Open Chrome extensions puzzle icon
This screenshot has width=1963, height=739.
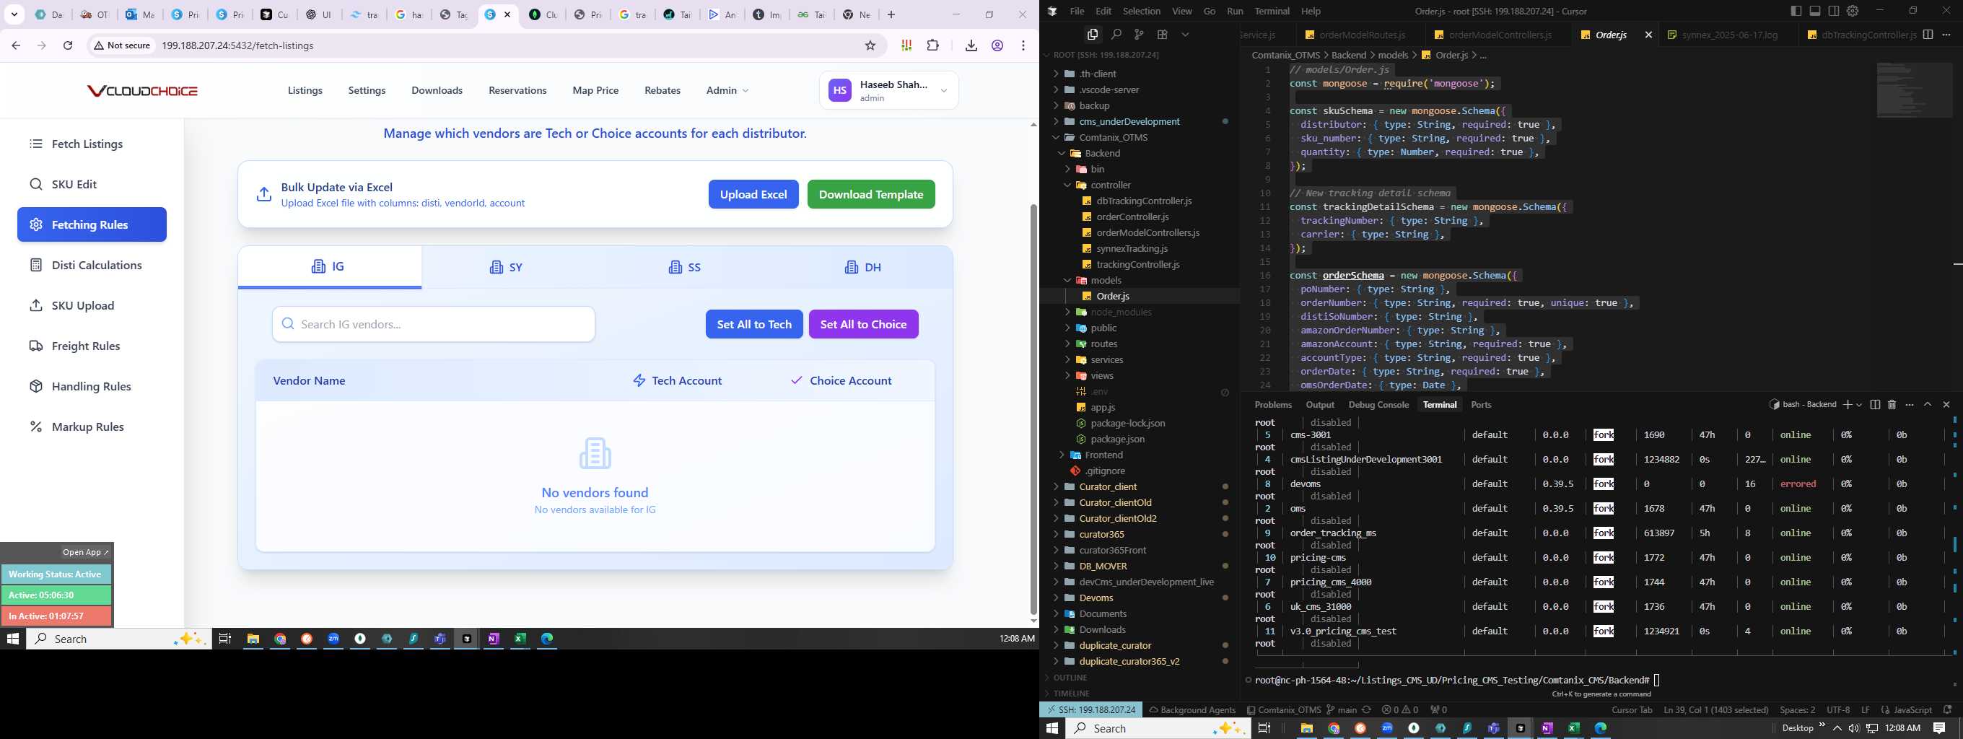[x=932, y=45]
